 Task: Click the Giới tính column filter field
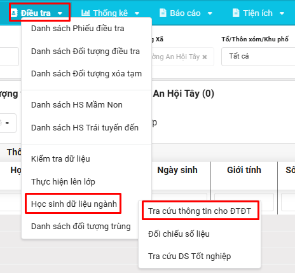(x=244, y=202)
